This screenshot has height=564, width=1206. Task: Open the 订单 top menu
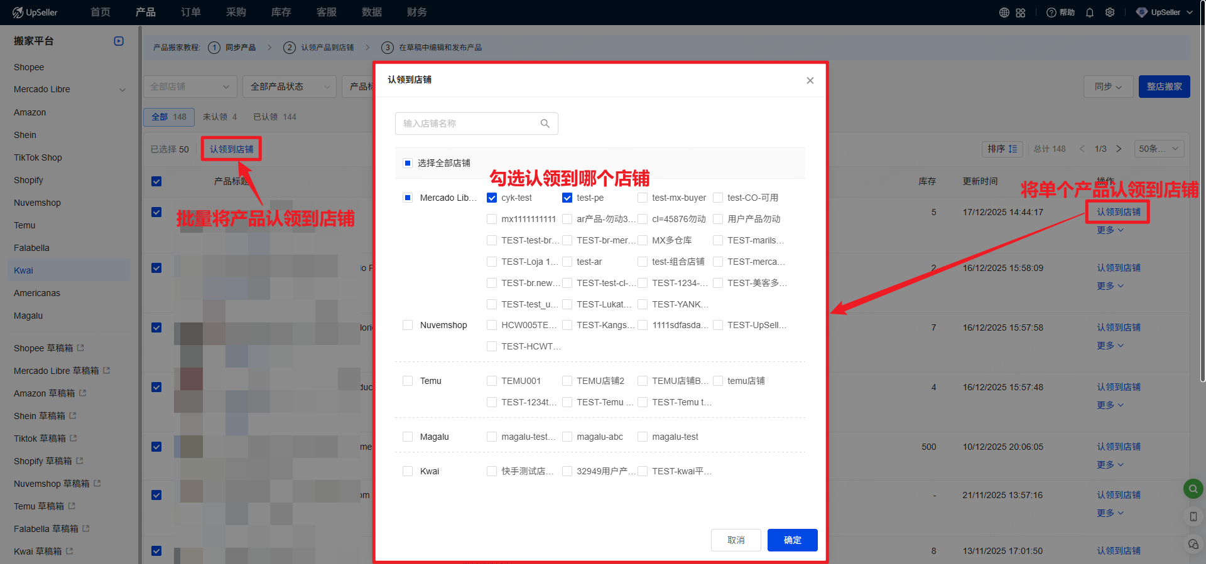(x=190, y=13)
